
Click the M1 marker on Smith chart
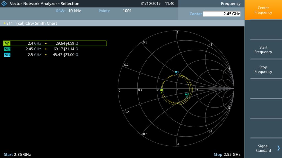(x=161, y=92)
